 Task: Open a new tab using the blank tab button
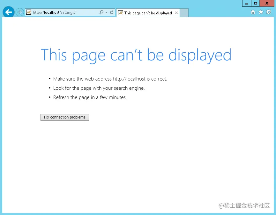pyautogui.click(x=184, y=13)
